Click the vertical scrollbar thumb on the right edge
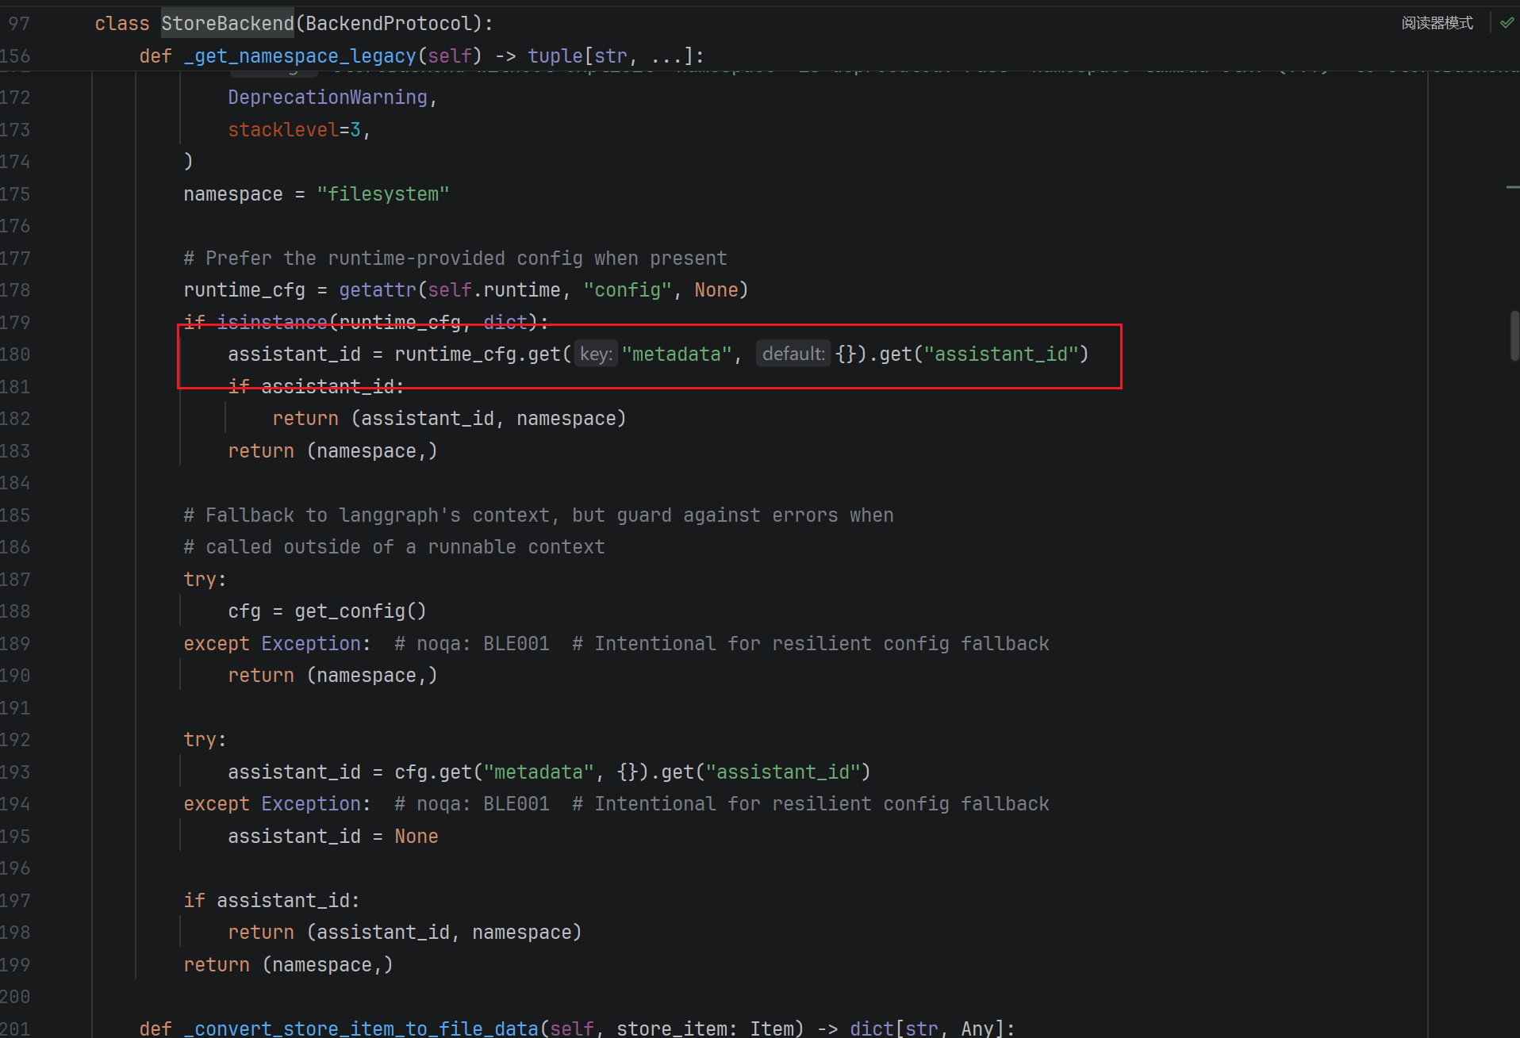1520x1038 pixels. [1514, 335]
